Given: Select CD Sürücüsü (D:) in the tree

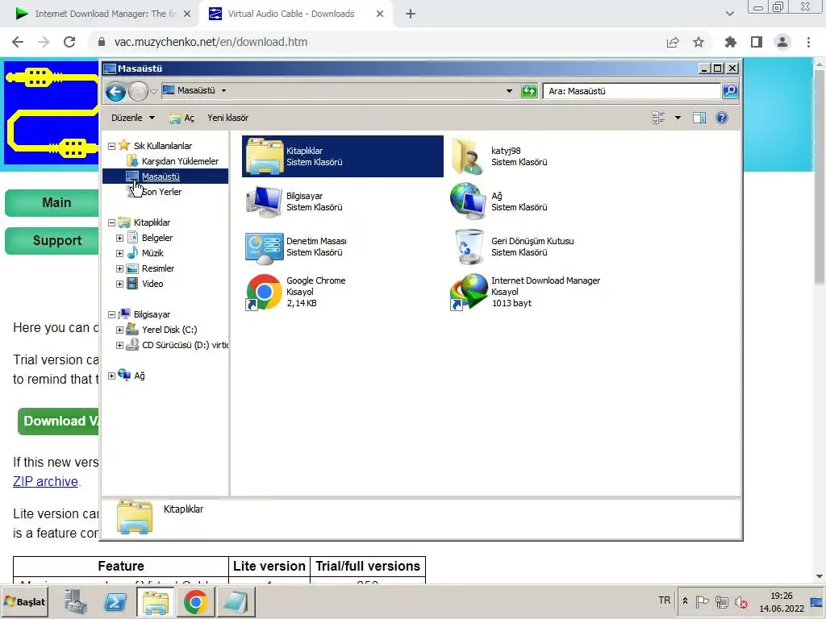Looking at the screenshot, I should click(x=185, y=345).
